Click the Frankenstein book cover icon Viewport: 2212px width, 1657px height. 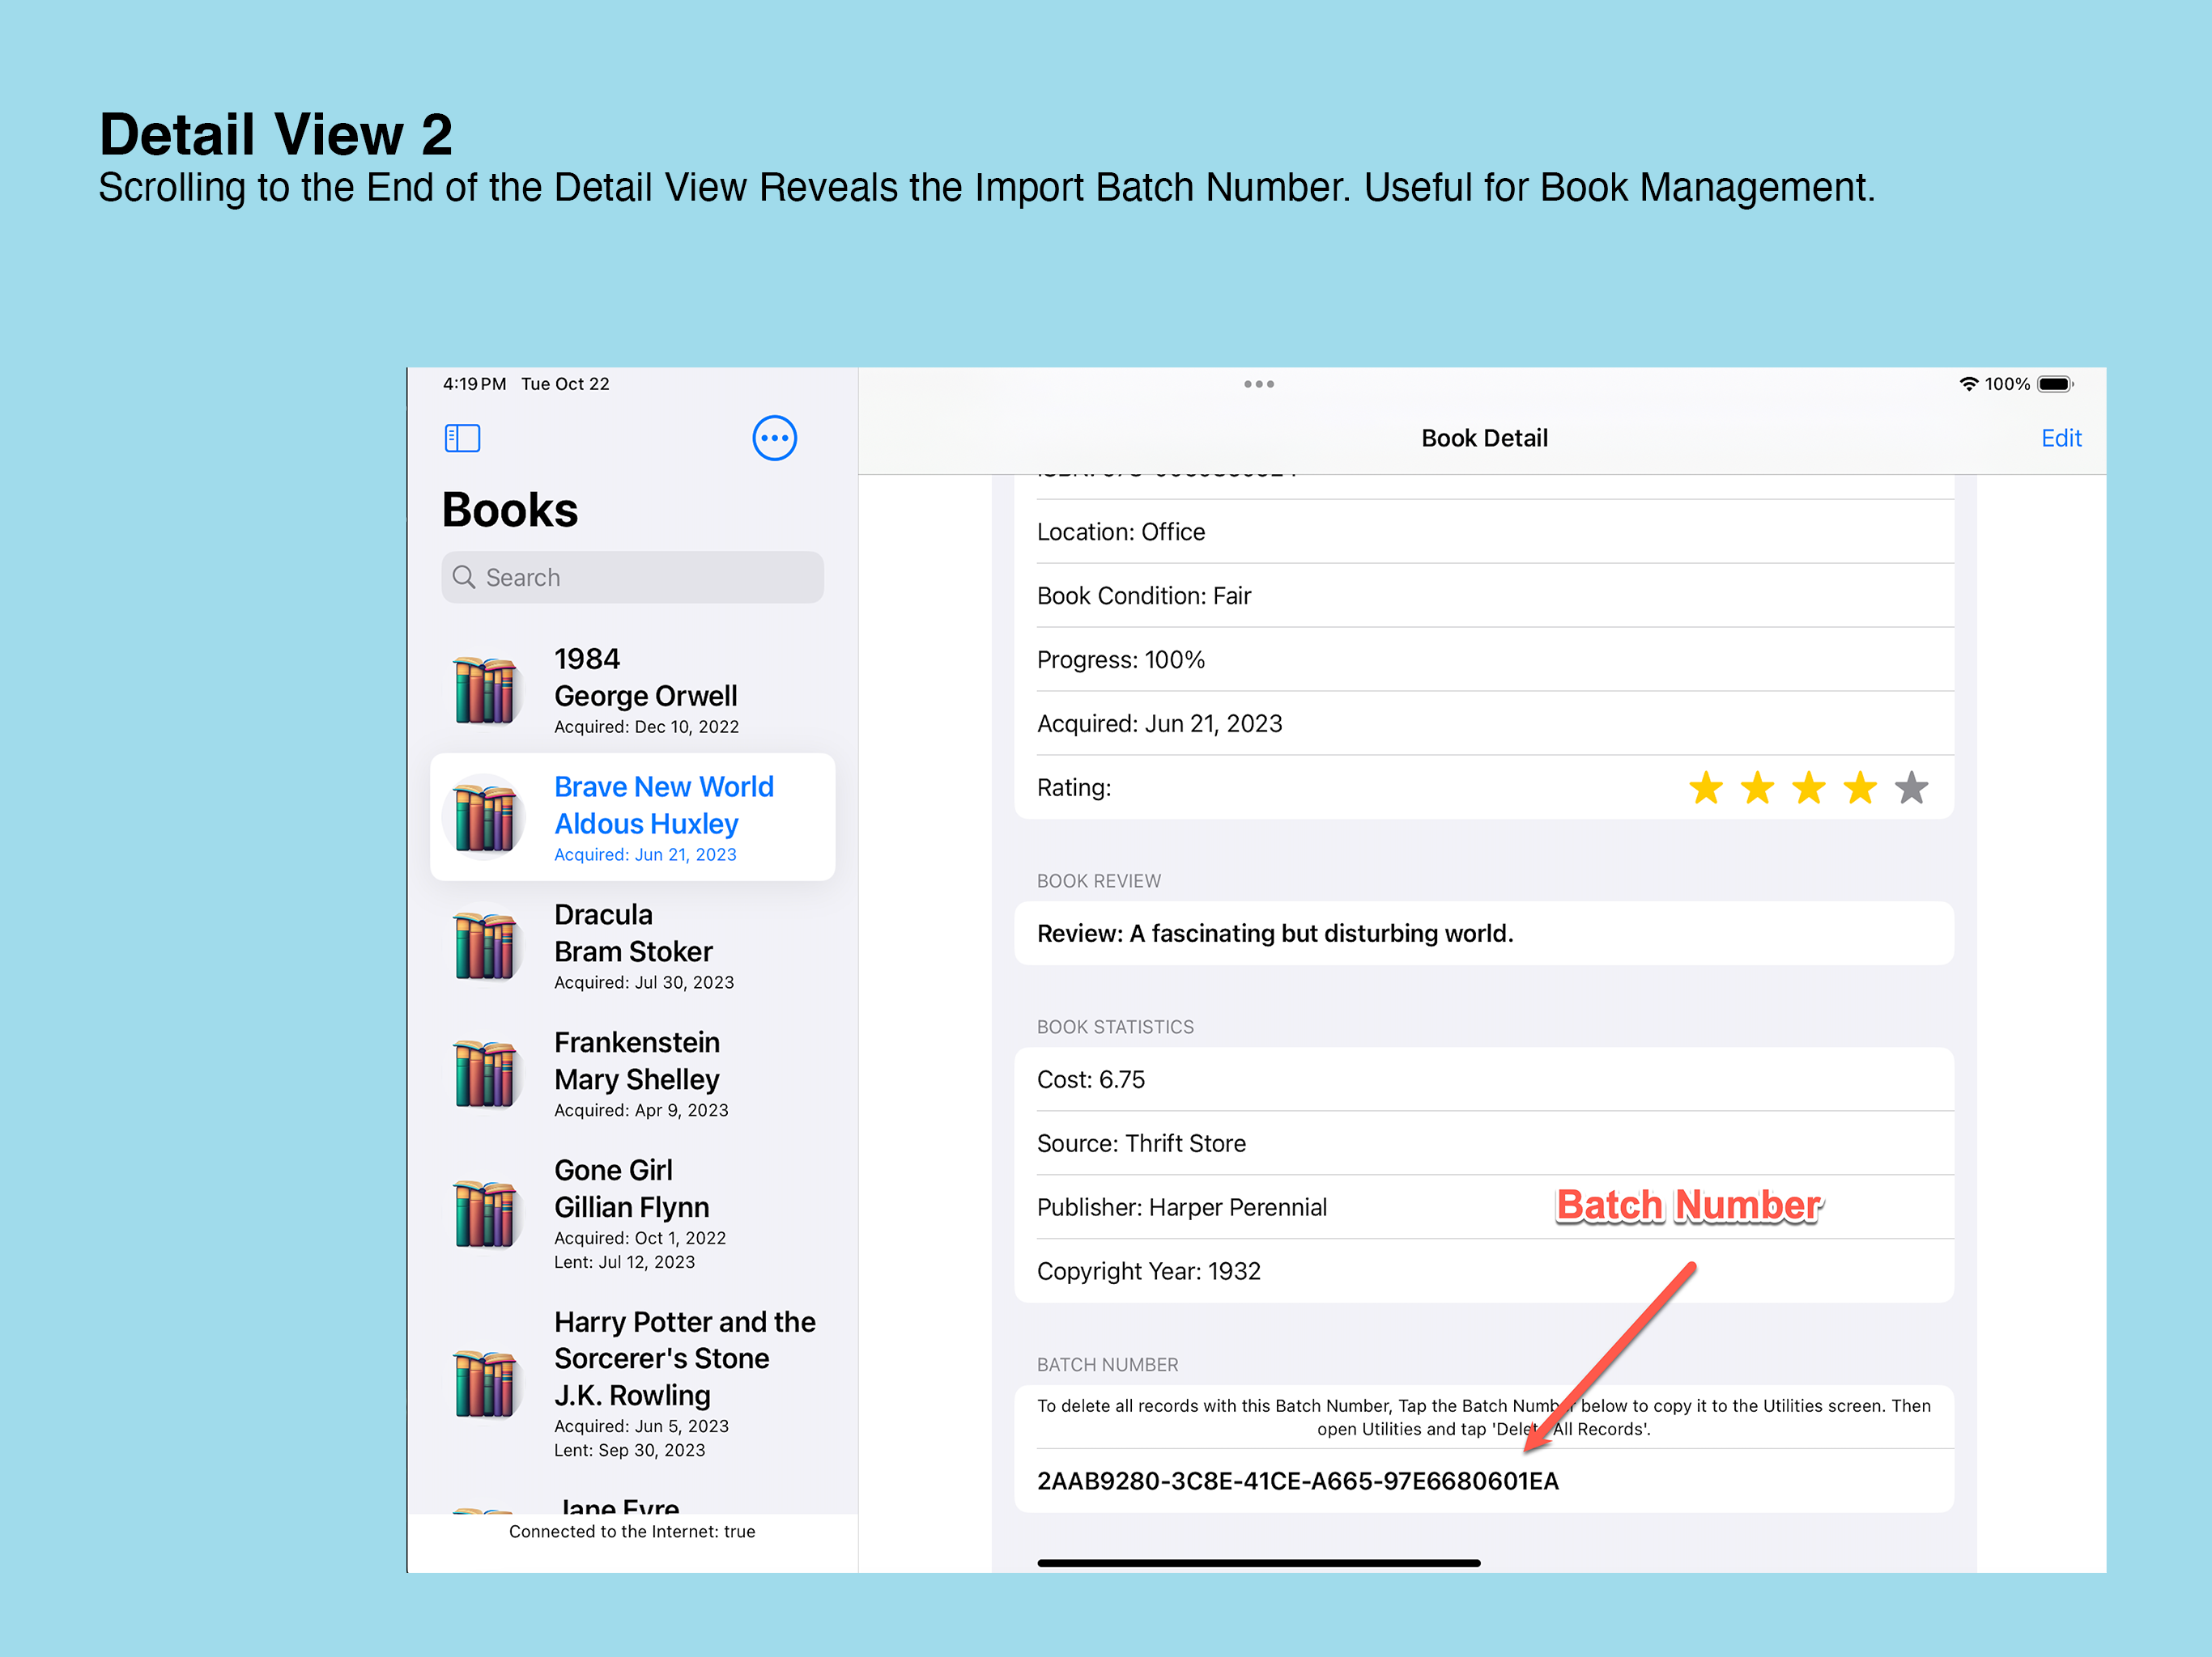[485, 1074]
